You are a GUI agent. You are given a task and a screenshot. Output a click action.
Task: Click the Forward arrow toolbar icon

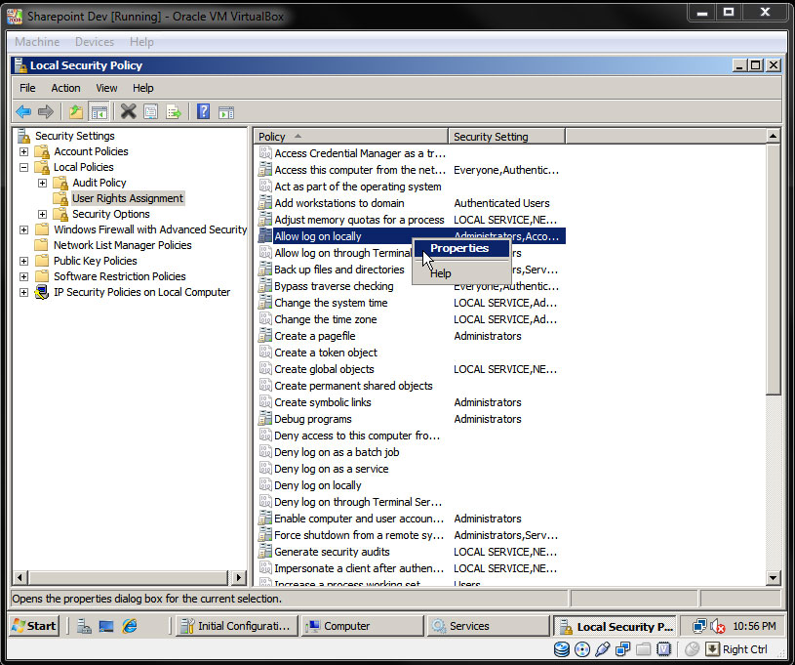coord(46,111)
